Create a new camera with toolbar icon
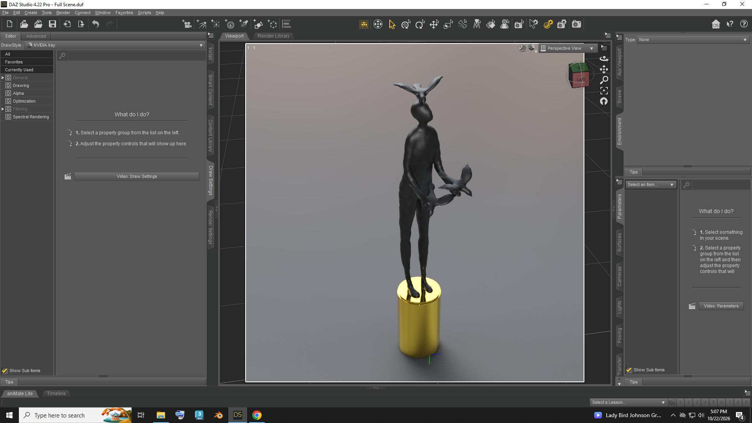 [187, 24]
